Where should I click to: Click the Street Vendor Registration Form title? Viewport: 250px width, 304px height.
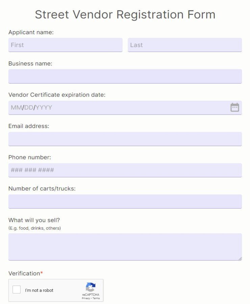pos(125,14)
